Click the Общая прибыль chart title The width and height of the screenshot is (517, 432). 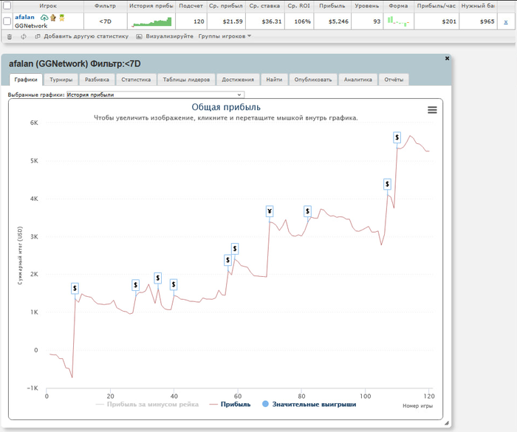[x=226, y=107]
